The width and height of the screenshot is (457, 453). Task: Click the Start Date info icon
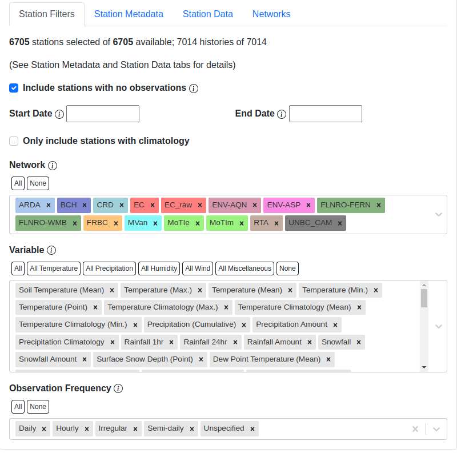pyautogui.click(x=60, y=114)
